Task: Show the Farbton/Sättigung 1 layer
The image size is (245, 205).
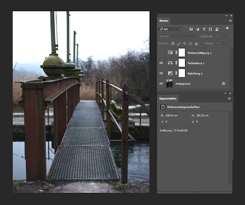Action: [x=161, y=53]
